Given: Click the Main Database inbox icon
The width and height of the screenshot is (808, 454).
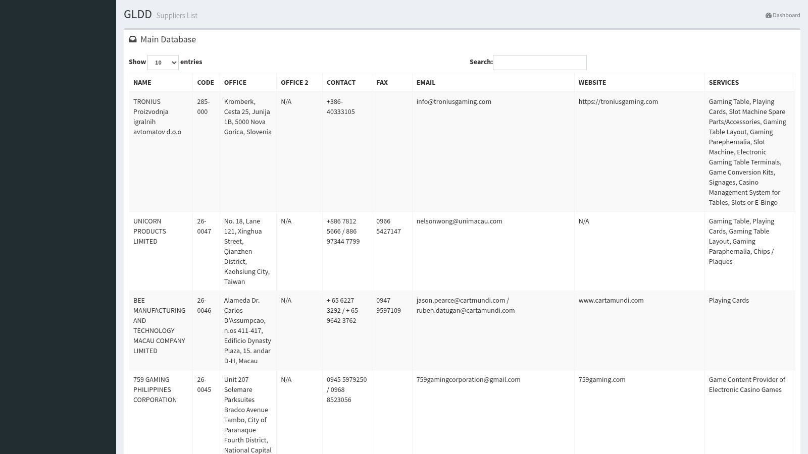Looking at the screenshot, I should (x=133, y=39).
